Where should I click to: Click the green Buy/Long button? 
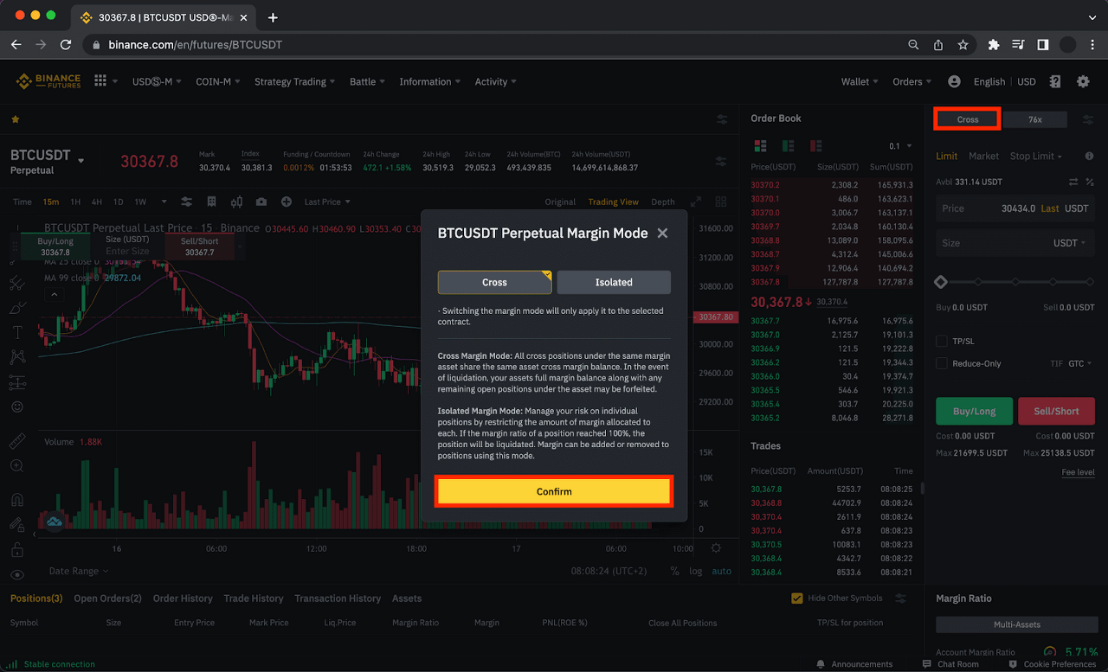[x=975, y=411]
